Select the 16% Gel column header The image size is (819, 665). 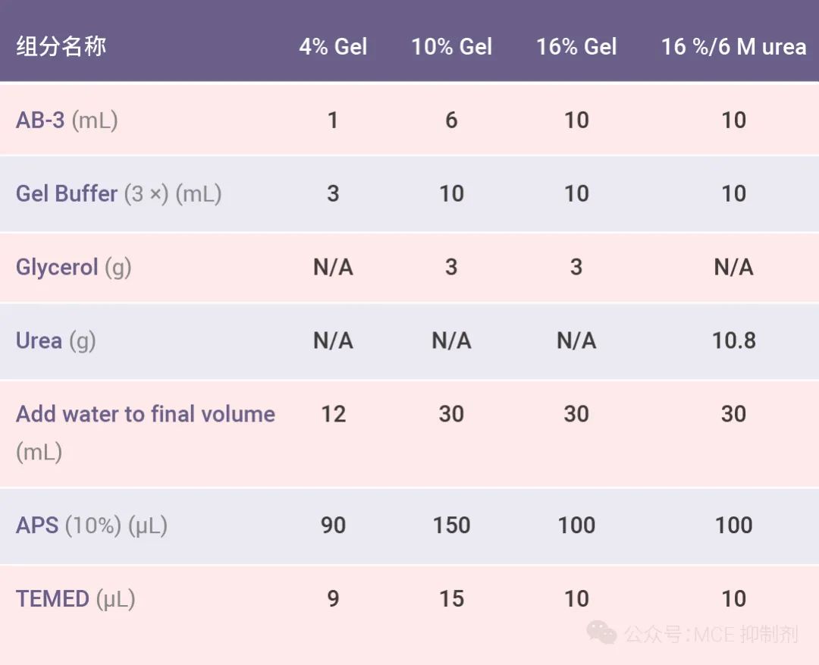576,47
